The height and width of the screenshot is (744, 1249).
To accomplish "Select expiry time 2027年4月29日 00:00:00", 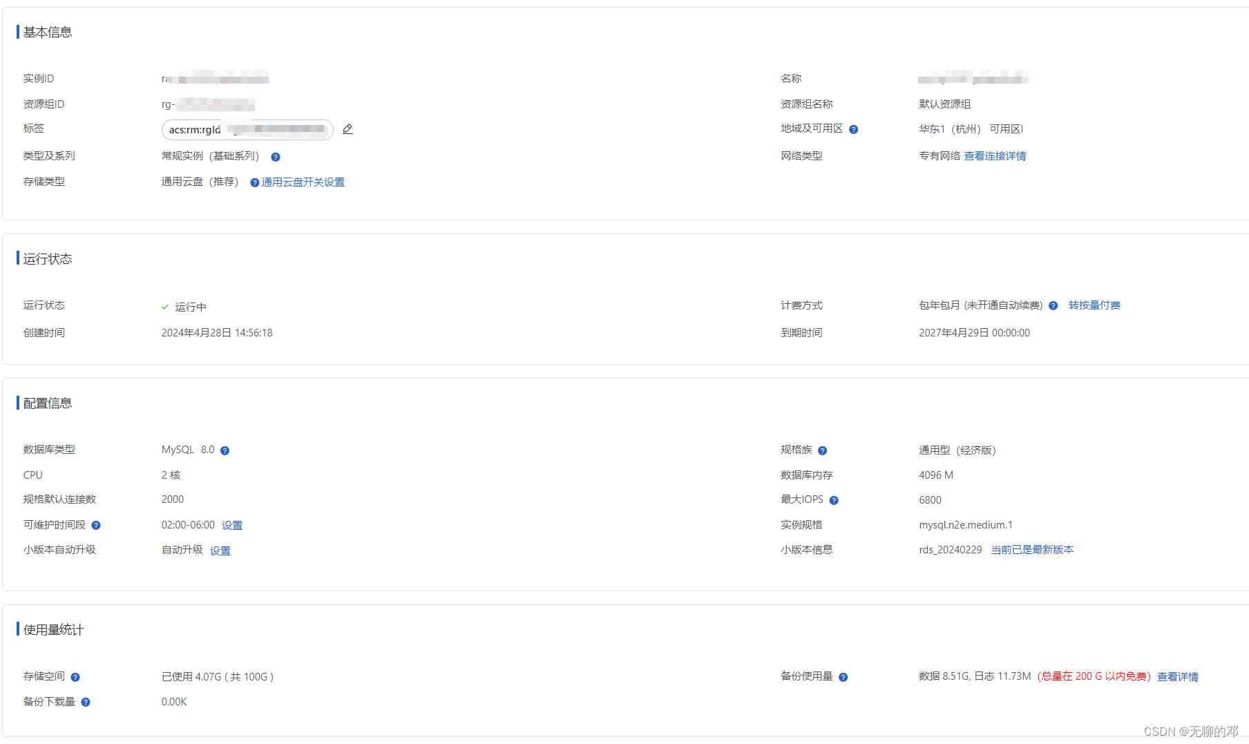I will click(974, 333).
